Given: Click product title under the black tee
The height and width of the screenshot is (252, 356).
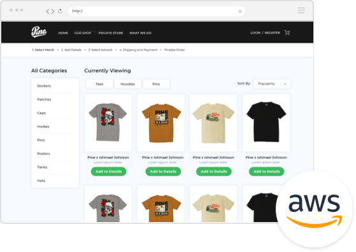Looking at the screenshot, I should pyautogui.click(x=266, y=157).
